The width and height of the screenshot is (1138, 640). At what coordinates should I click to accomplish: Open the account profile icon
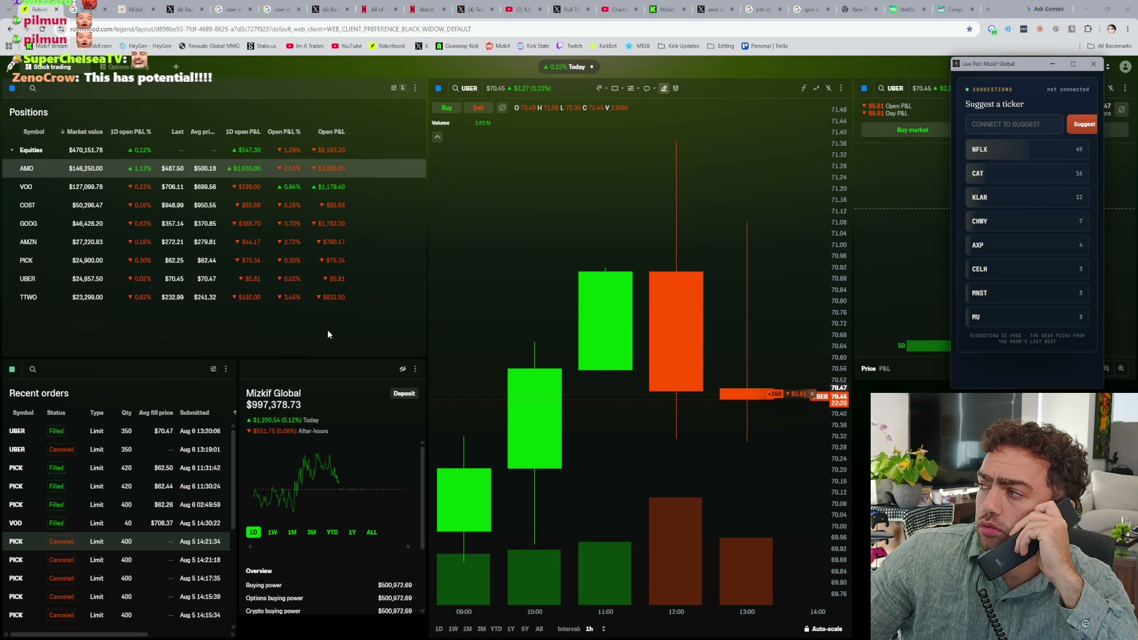tap(1125, 67)
